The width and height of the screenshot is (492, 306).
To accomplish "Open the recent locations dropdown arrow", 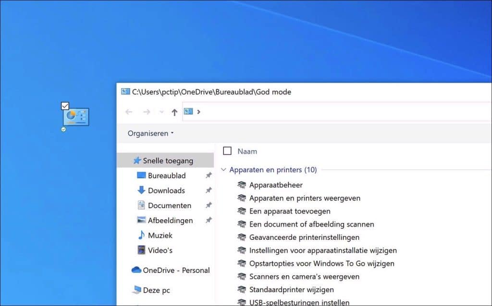I will 161,112.
